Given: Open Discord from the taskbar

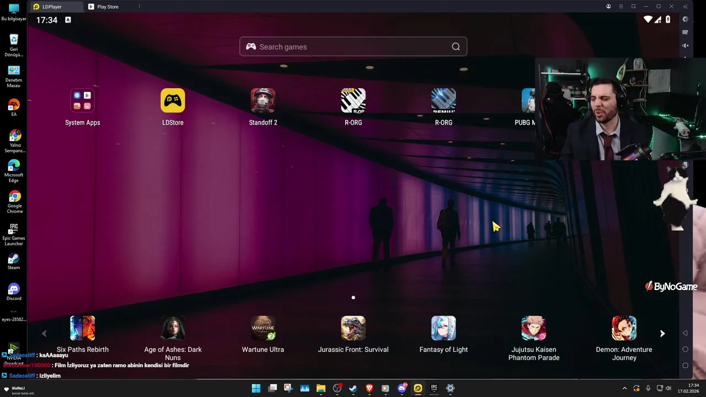Looking at the screenshot, I should pos(402,388).
